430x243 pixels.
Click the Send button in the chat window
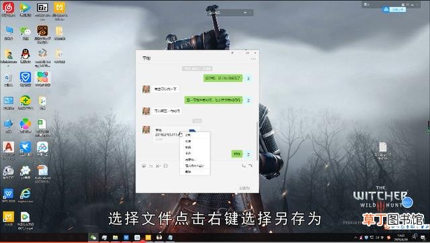245,188
